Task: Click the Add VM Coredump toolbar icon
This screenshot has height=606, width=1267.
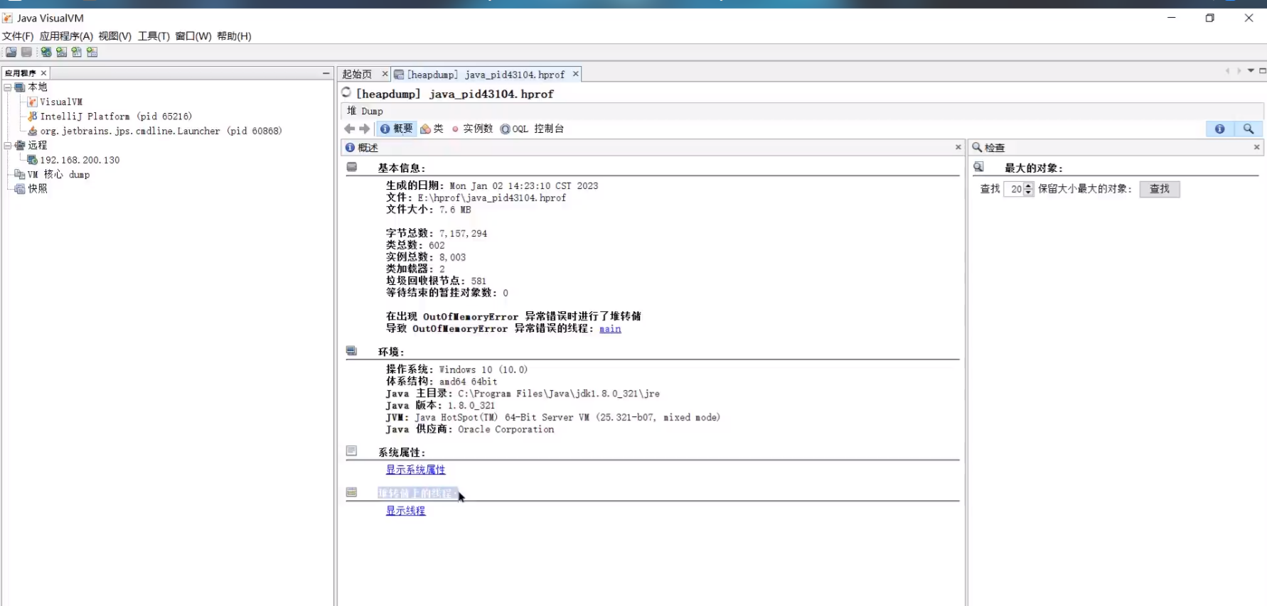Action: [77, 52]
